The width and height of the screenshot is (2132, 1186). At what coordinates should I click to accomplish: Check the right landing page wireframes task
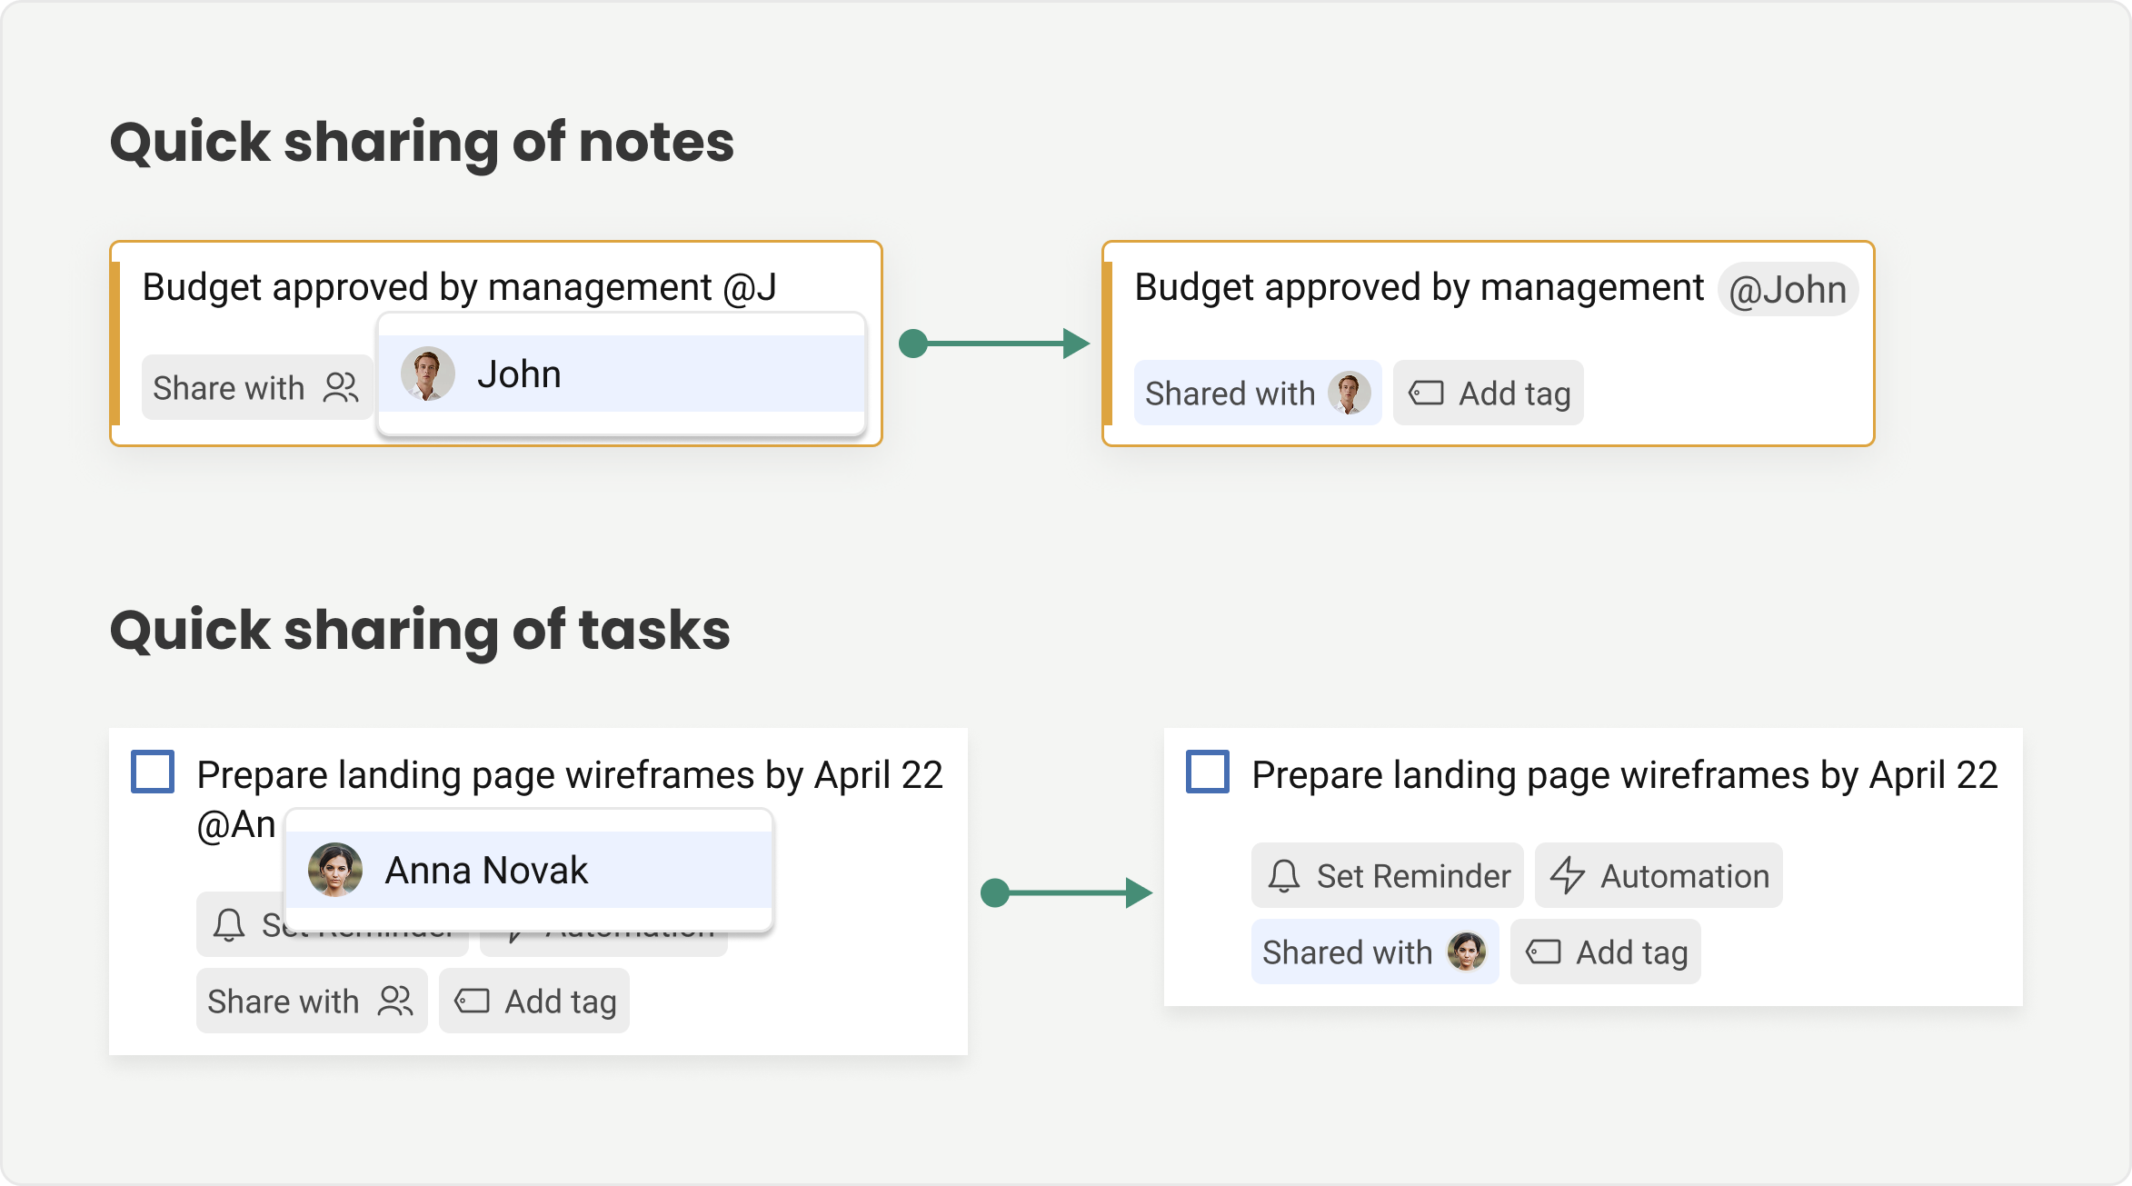pos(1208,772)
